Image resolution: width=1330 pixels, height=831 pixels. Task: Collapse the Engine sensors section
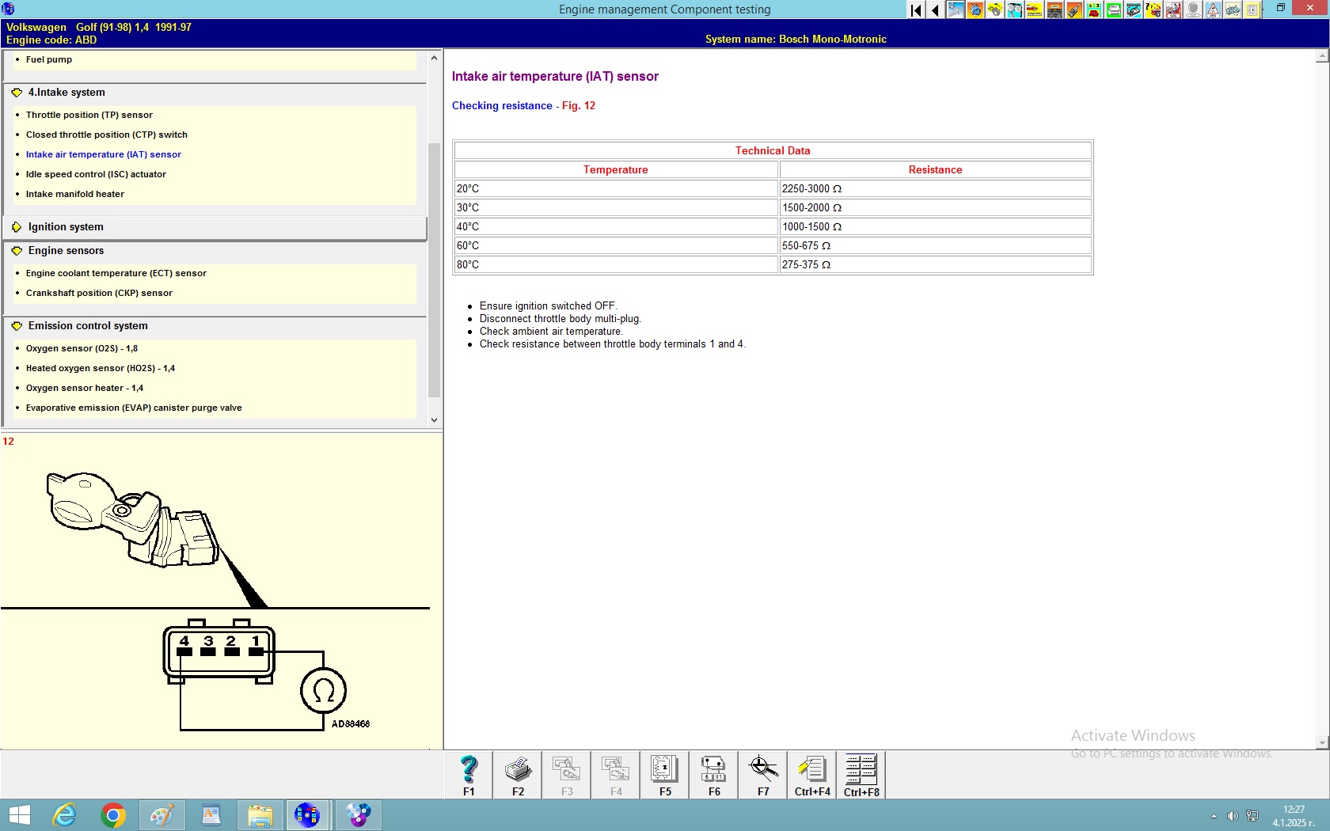click(17, 251)
